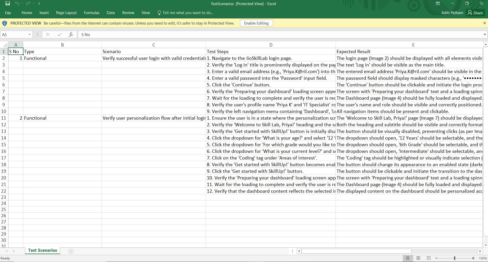Select the Test Scenarios sheet tab

pos(42,250)
